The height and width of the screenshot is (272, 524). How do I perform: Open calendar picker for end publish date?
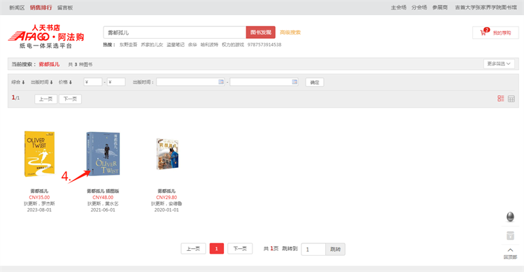coord(294,82)
